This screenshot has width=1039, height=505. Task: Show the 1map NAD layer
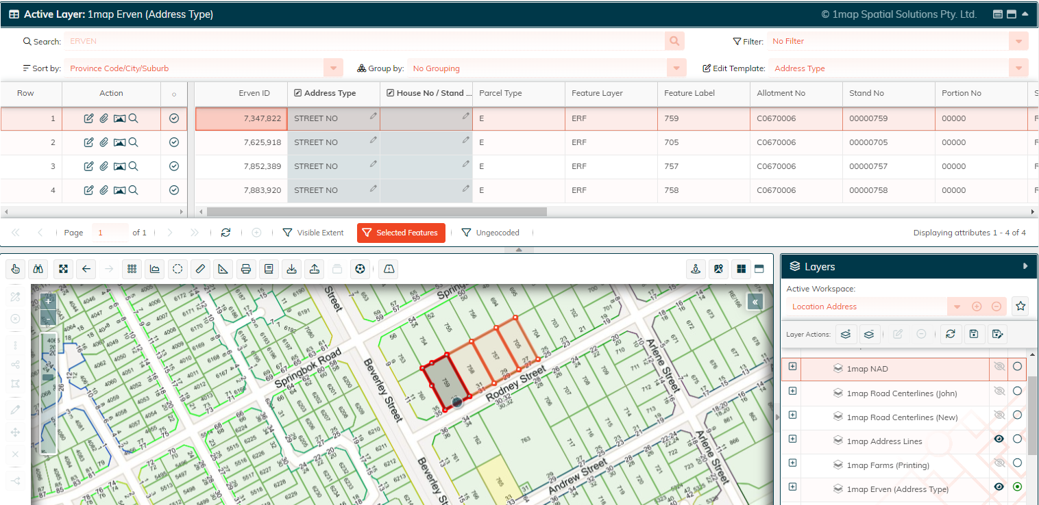tap(999, 367)
